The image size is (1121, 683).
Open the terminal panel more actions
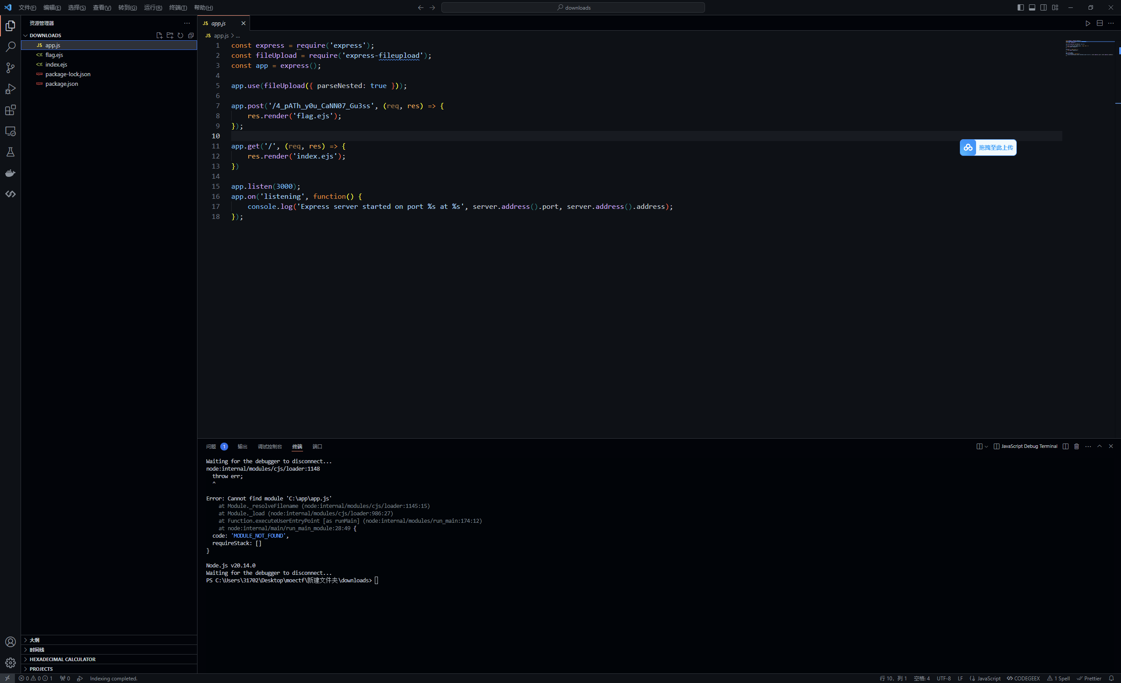coord(1088,446)
